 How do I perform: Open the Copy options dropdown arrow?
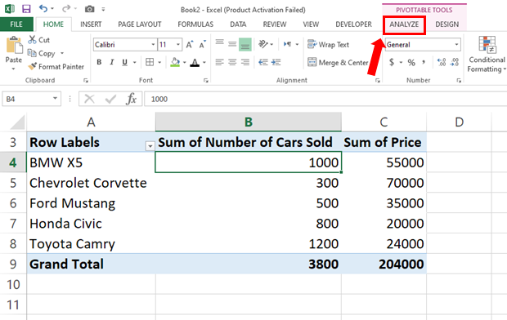pyautogui.click(x=62, y=53)
